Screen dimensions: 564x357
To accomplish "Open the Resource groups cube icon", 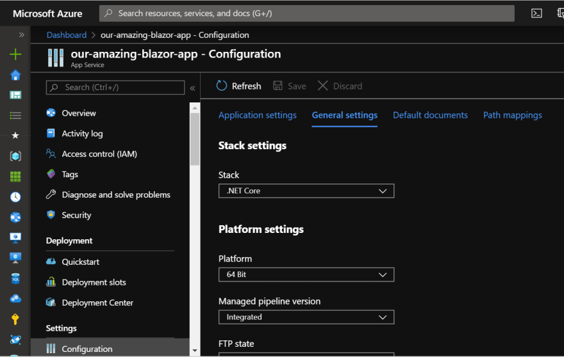I will click(15, 156).
